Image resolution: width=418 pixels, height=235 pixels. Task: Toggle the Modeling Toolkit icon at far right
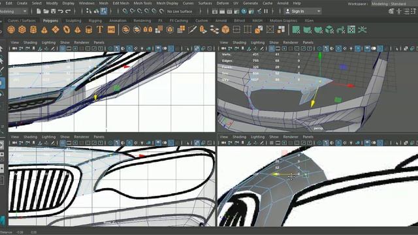[x=391, y=11]
